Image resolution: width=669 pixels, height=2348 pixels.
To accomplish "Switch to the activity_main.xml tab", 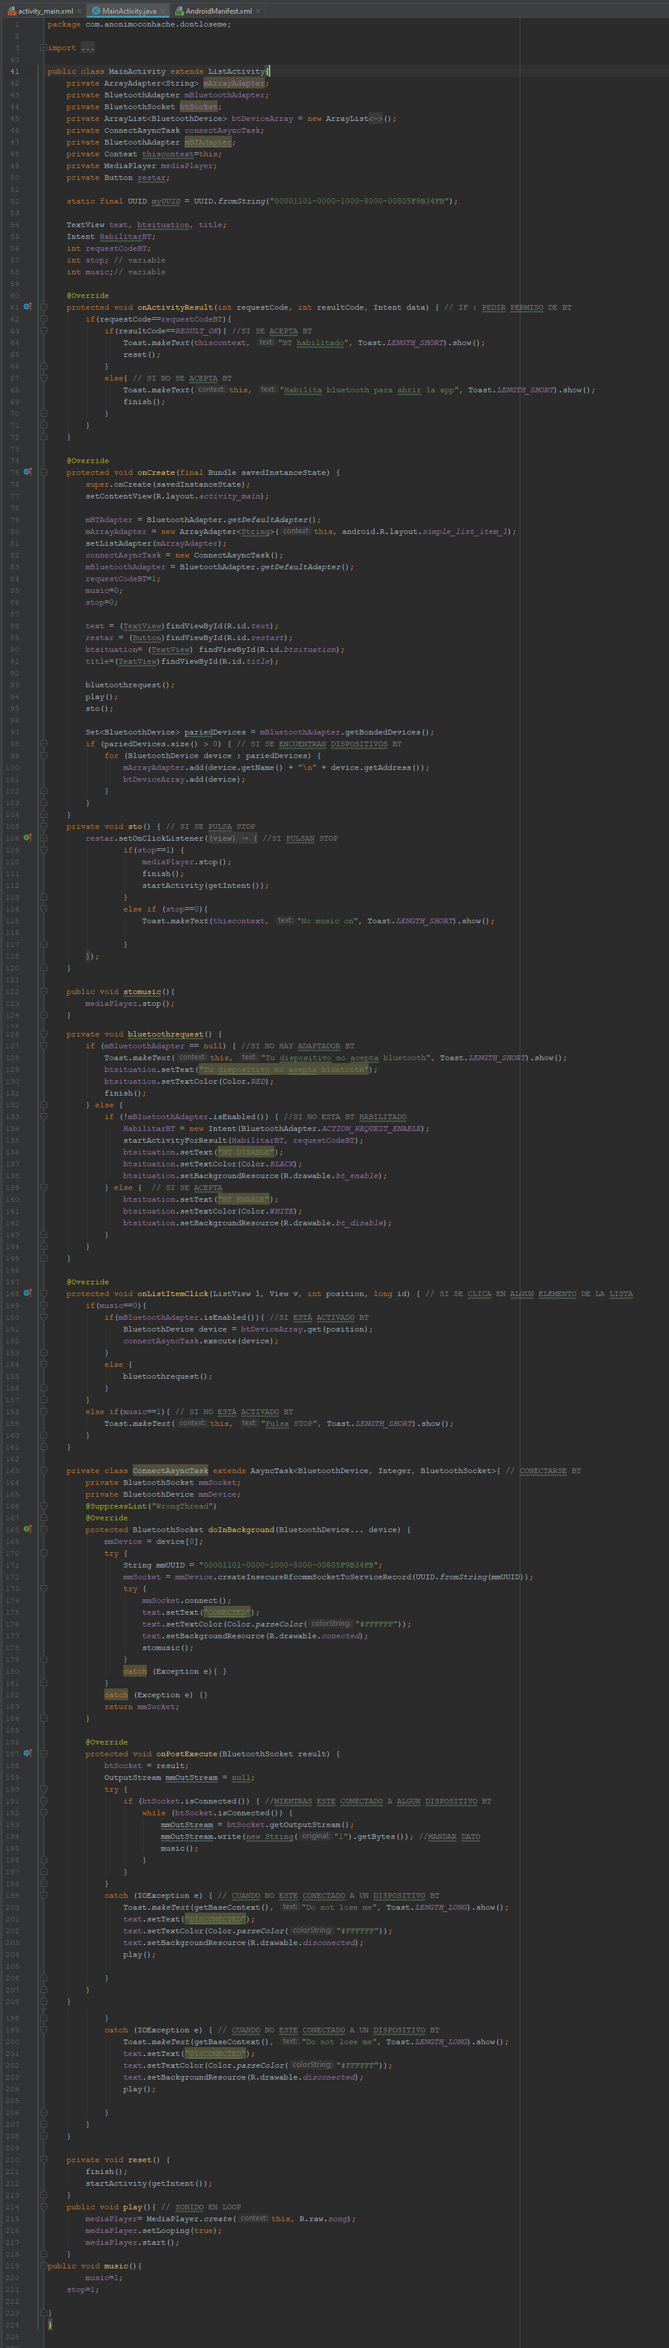I will coord(45,11).
